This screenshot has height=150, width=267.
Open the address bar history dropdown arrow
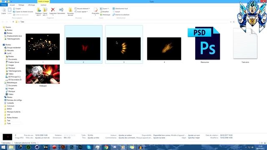coord(231,22)
